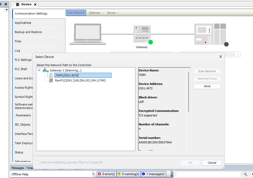Click the Device tab icon
This screenshot has height=178, width=253.
pos(18,4)
